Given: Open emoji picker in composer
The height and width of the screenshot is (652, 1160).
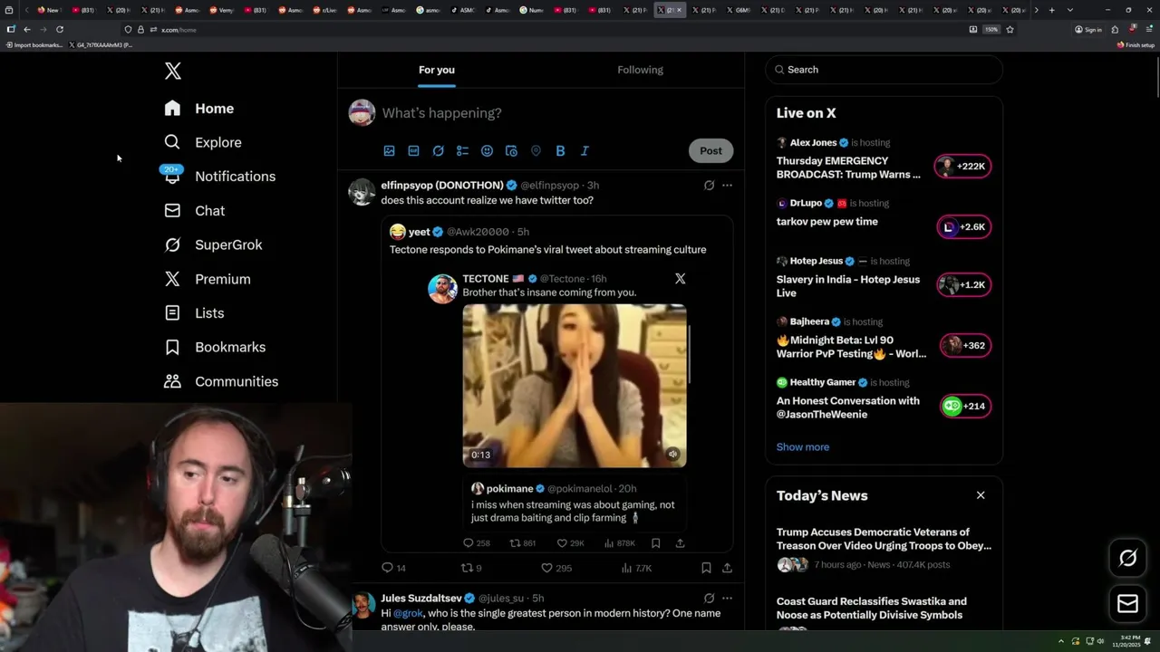Looking at the screenshot, I should tap(488, 151).
